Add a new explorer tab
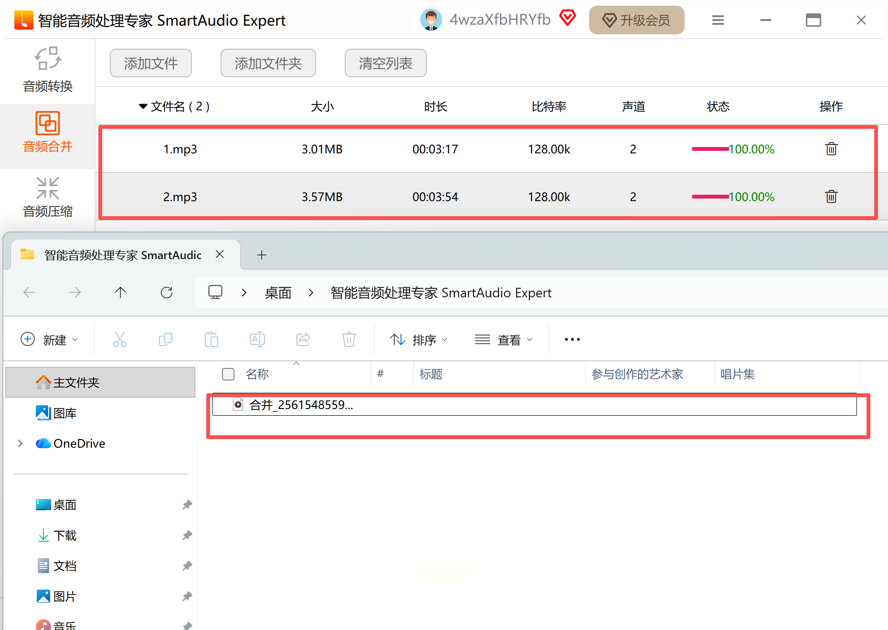888x630 pixels. [x=261, y=255]
